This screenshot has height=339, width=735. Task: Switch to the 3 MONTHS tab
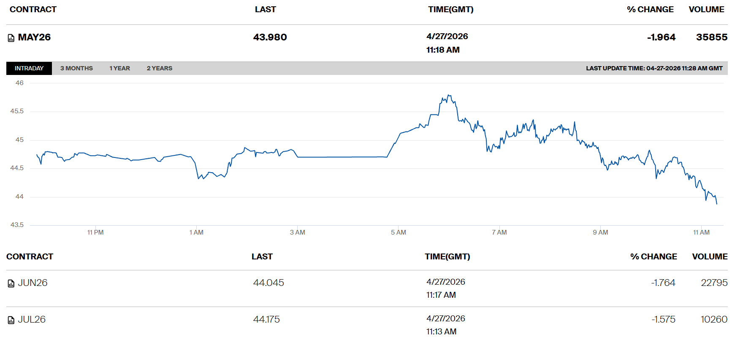click(76, 68)
